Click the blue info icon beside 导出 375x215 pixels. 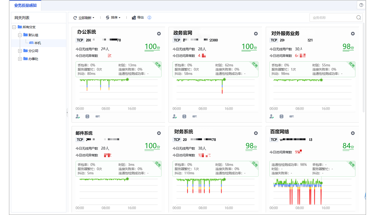point(149,18)
